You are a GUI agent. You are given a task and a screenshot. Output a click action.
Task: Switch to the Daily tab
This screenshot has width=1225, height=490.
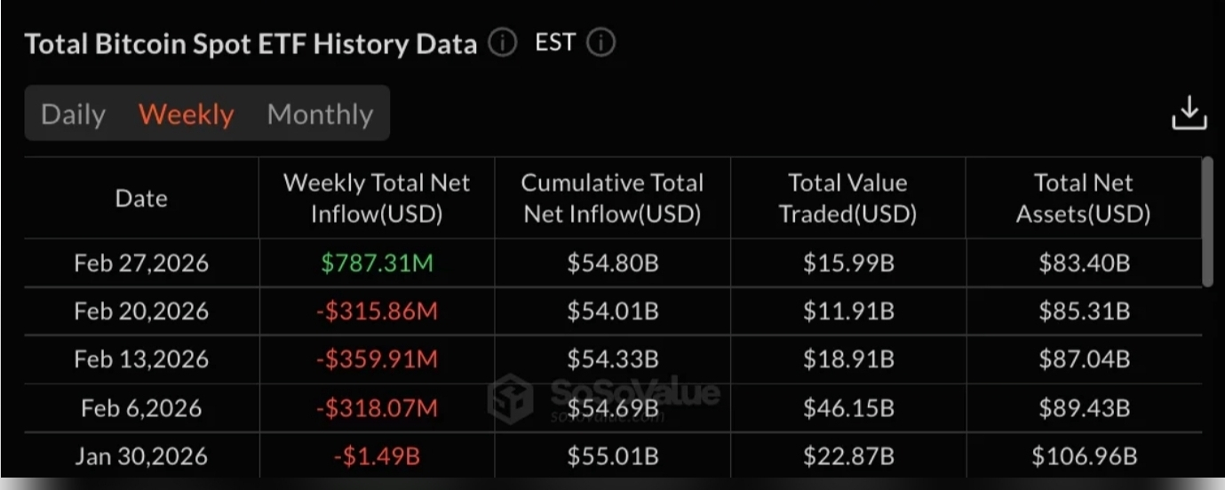click(73, 115)
